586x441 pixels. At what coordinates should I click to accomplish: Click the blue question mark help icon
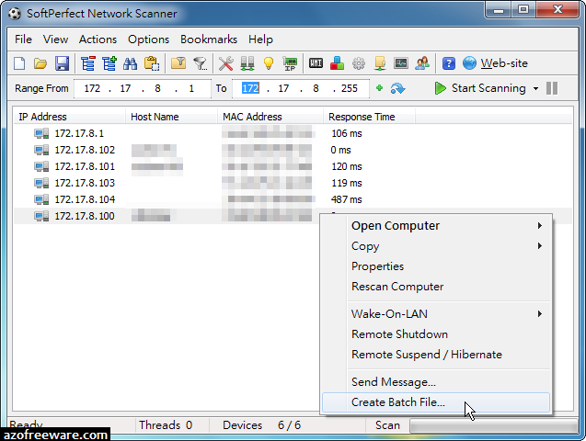(449, 63)
